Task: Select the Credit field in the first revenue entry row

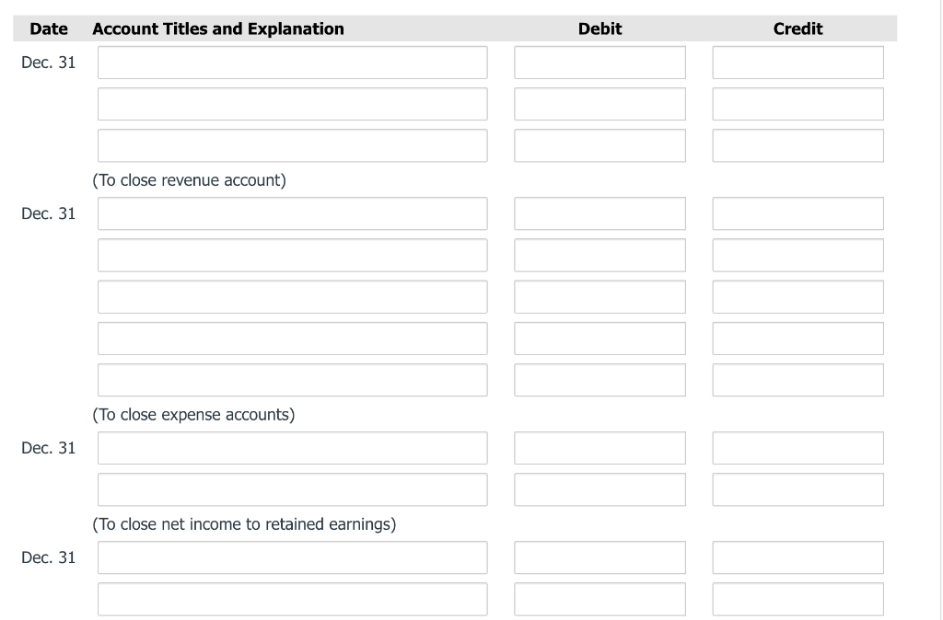Action: (797, 62)
